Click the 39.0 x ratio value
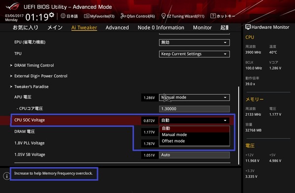The image size is (295, 193). pyautogui.click(x=250, y=84)
